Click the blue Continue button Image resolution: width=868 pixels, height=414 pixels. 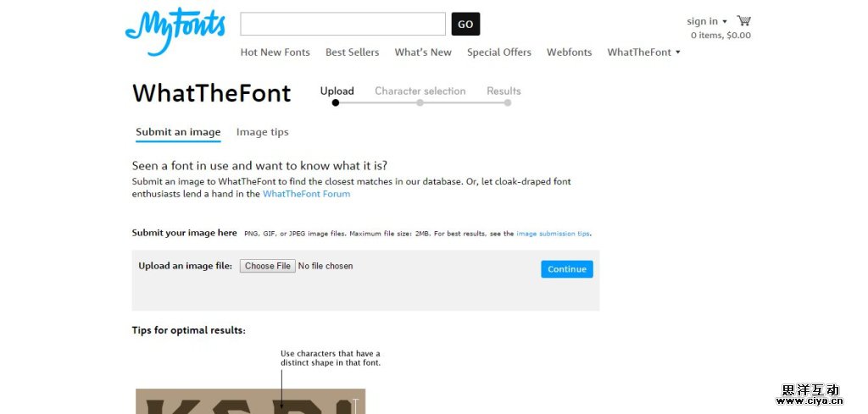coord(567,269)
